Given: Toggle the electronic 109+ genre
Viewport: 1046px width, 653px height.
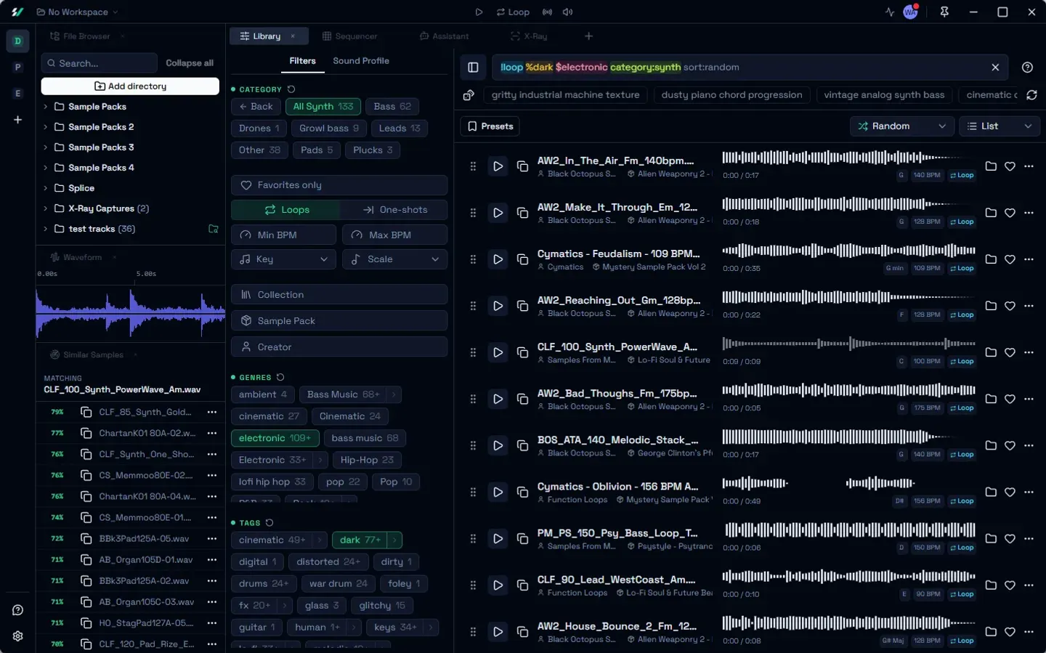Looking at the screenshot, I should point(275,438).
